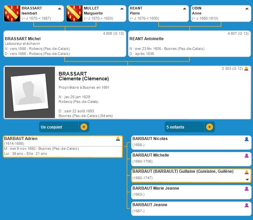The height and width of the screenshot is (220, 253).
Task: Click the Mullet Marguerite coat of arms
Action: point(74,13)
